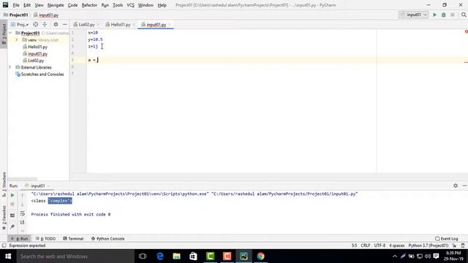This screenshot has height=263, width=468.
Task: Open the Run tool window button
Action: pos(20,239)
